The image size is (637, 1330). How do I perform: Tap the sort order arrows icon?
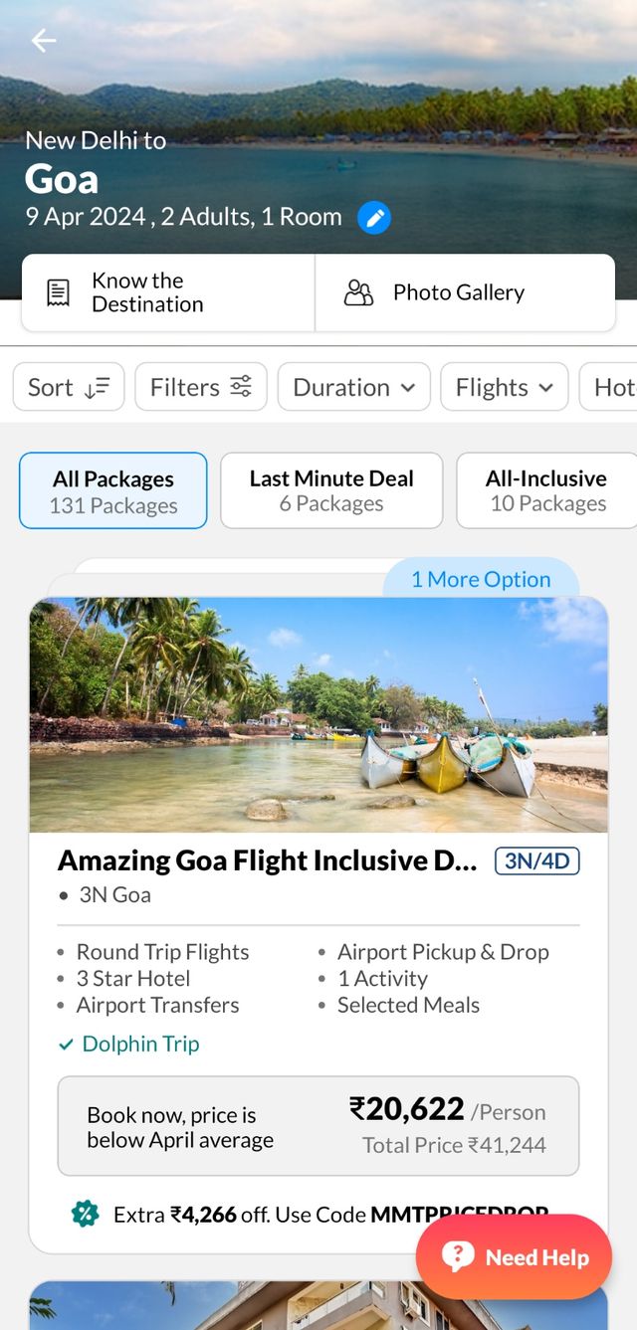tap(97, 387)
